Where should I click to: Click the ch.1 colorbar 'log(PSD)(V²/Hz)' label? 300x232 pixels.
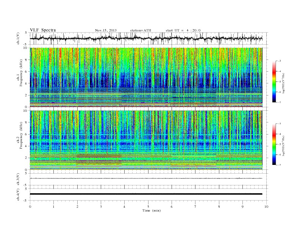coord(283,82)
